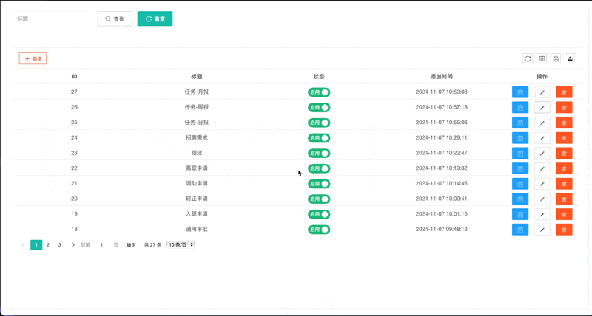Toggle the 启用 switch for 离职申请
The width and height of the screenshot is (592, 316).
click(319, 168)
